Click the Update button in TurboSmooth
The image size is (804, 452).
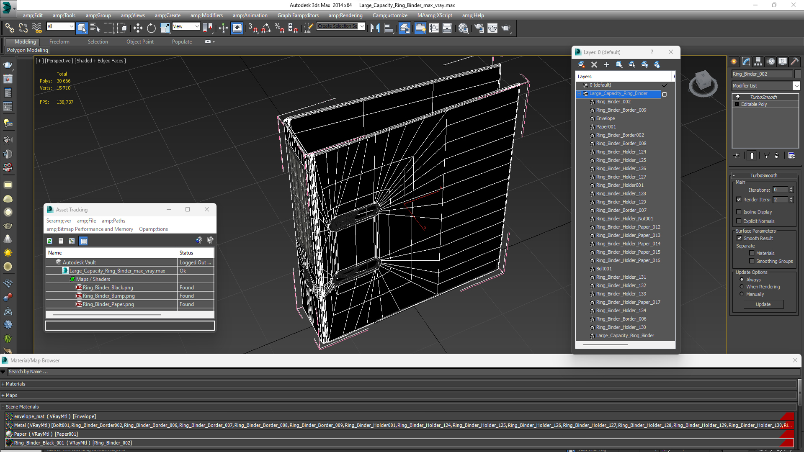tap(763, 304)
